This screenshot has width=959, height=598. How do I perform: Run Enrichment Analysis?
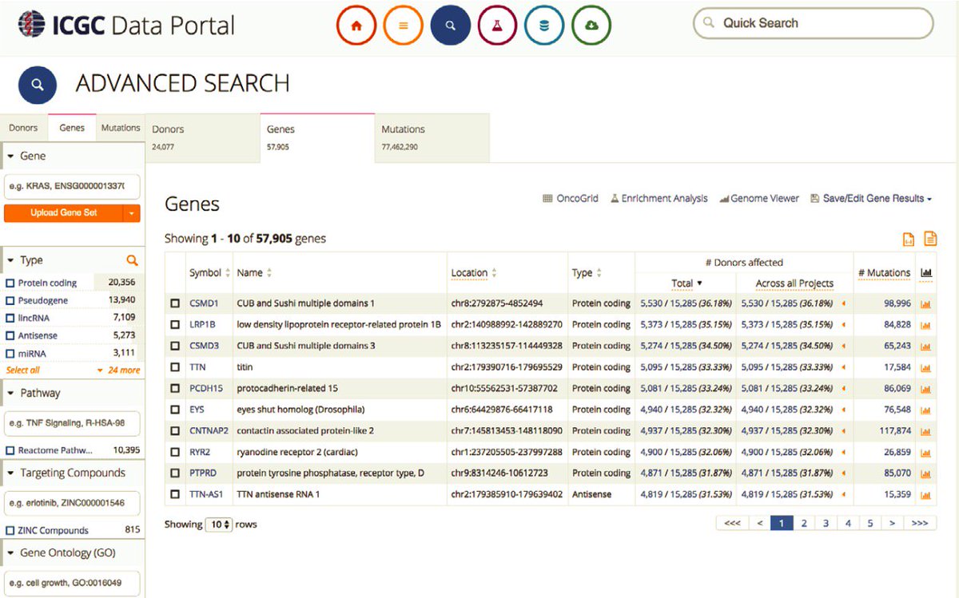[659, 199]
